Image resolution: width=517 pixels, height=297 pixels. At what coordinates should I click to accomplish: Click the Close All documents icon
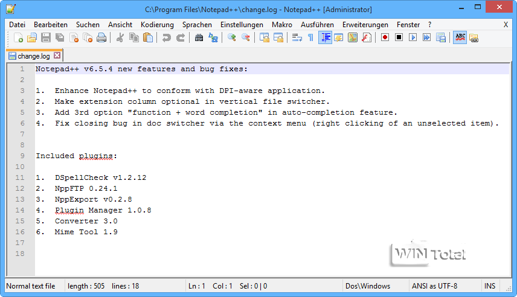pyautogui.click(x=88, y=37)
